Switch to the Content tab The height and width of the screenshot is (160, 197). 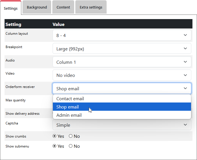(63, 7)
